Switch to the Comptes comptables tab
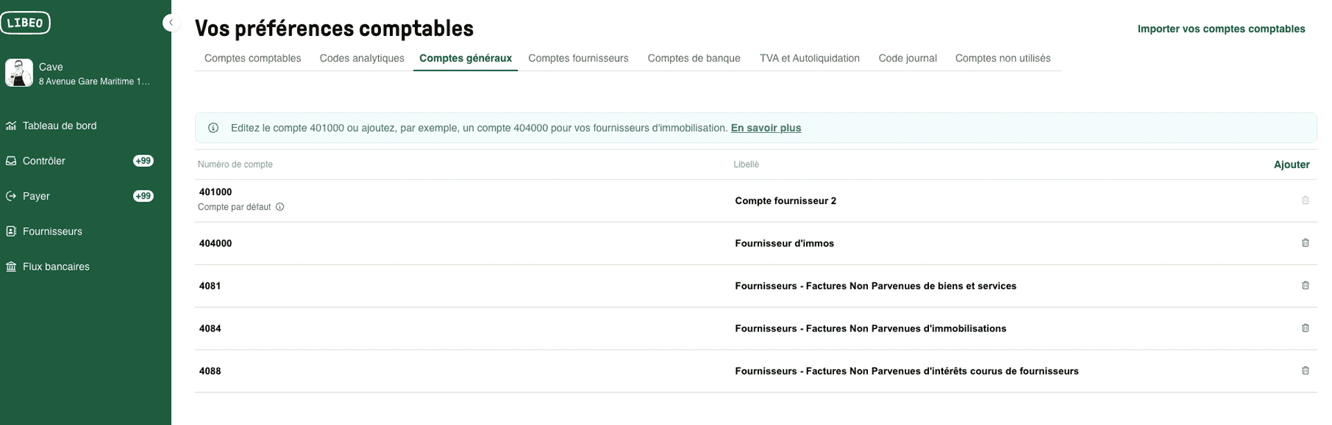The width and height of the screenshot is (1332, 425). (252, 58)
